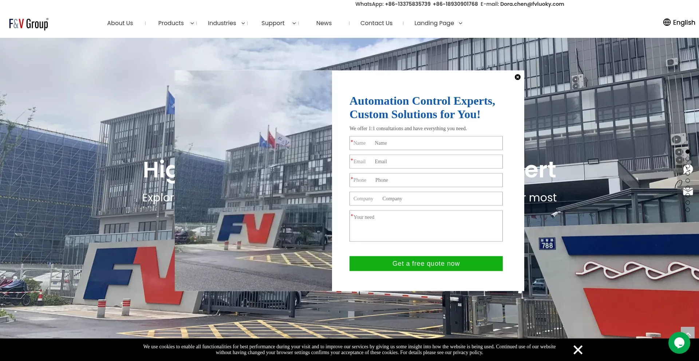The height and width of the screenshot is (361, 699).
Task: Expand the Products dropdown arrow
Action: 192,23
